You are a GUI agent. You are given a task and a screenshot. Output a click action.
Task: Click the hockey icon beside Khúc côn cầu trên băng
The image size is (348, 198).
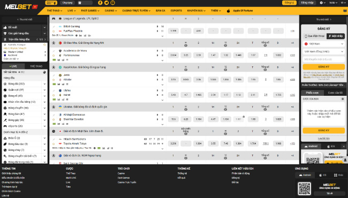click(5, 102)
